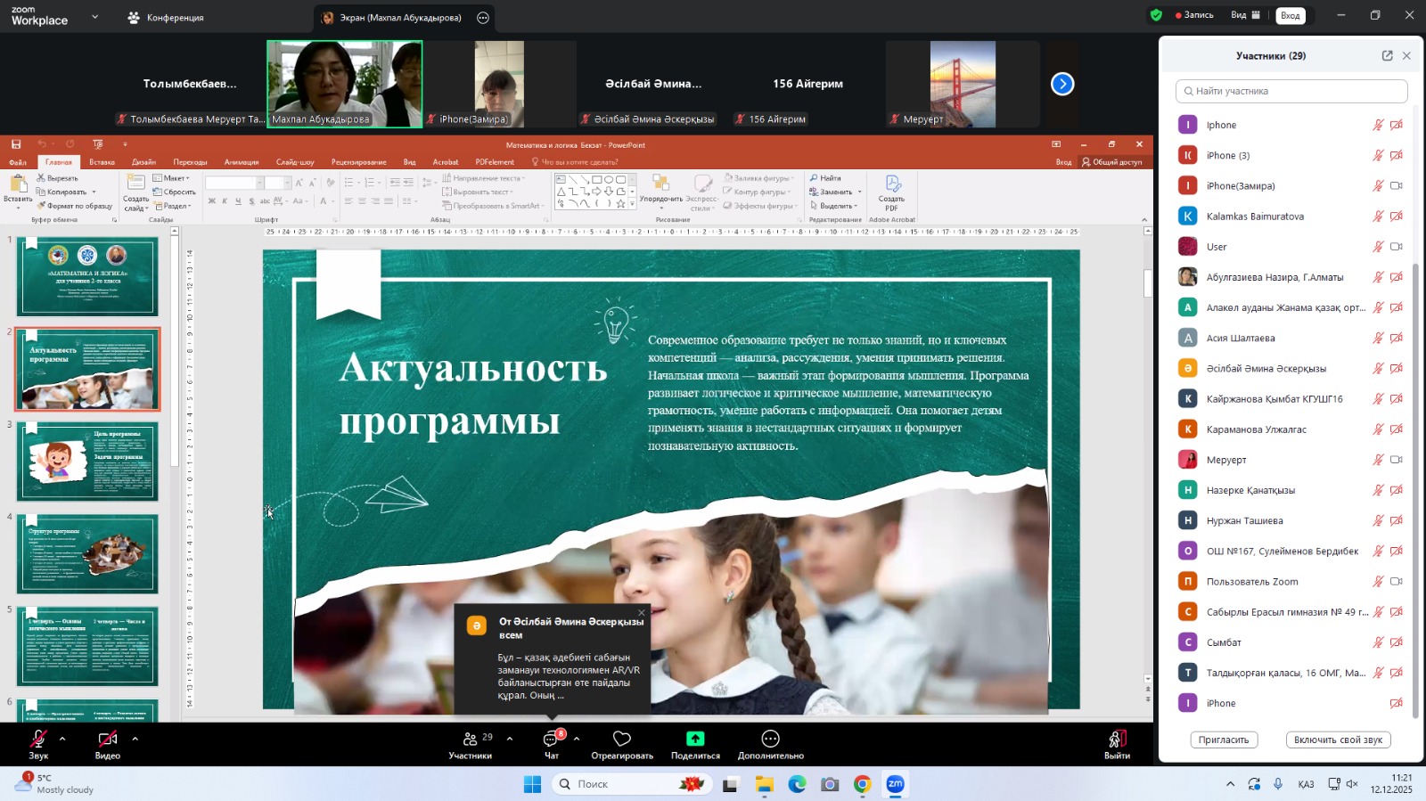The image size is (1426, 801).
Task: Switch to the Конференция tab
Action: tap(166, 18)
